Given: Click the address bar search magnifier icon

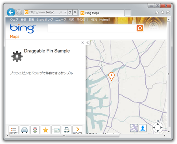Looking at the screenshot, I should coord(60,12).
